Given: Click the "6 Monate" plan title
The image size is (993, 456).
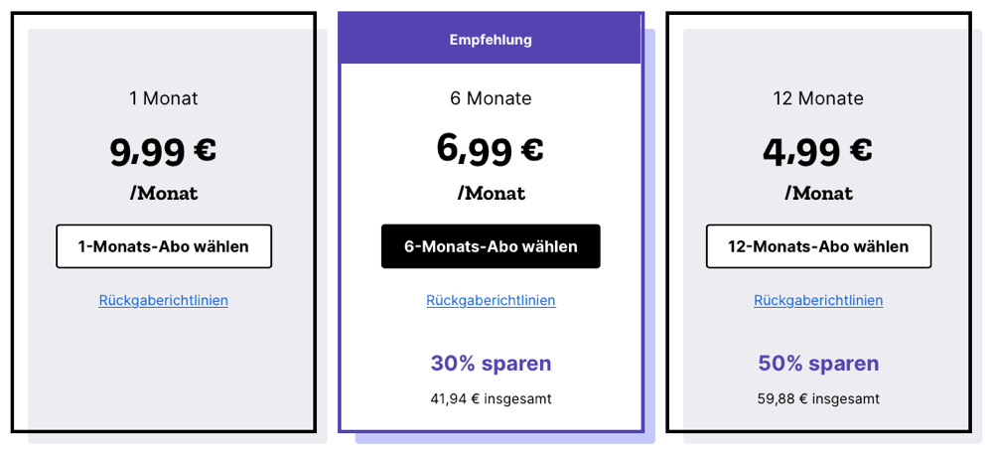Looking at the screenshot, I should point(491,98).
